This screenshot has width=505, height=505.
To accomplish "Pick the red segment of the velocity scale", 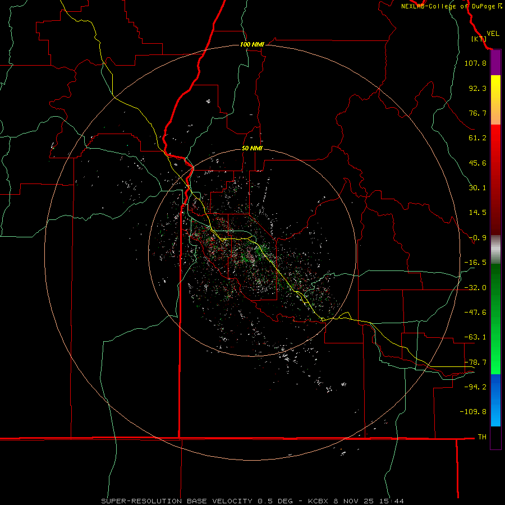I will (x=495, y=180).
